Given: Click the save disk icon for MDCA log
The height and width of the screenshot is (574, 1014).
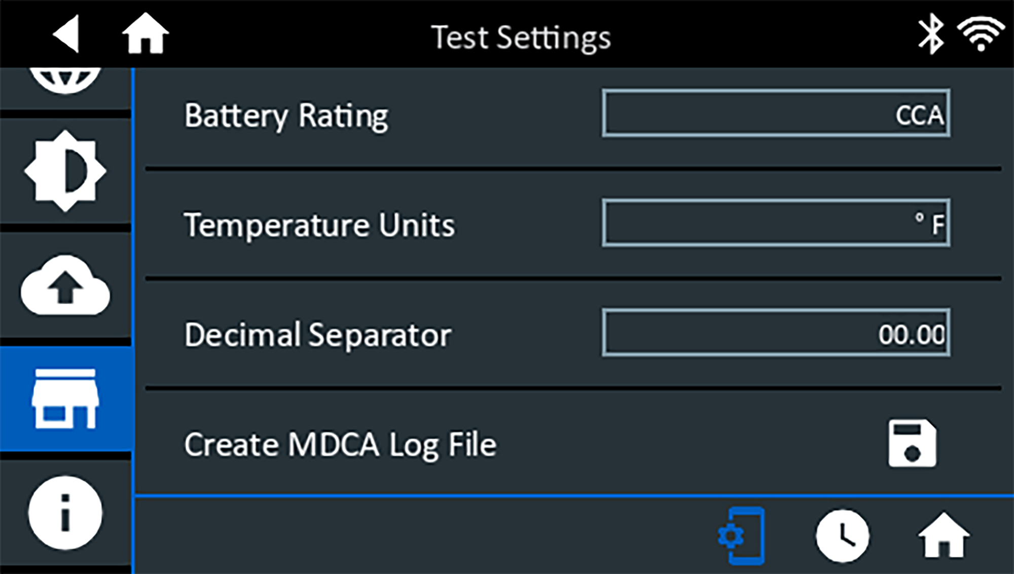Looking at the screenshot, I should pyautogui.click(x=912, y=443).
